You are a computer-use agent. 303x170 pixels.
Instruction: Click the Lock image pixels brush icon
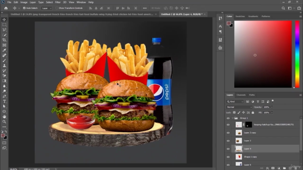pyautogui.click(x=239, y=112)
